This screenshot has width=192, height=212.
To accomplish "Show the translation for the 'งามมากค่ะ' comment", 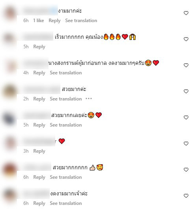I will point(81,21).
